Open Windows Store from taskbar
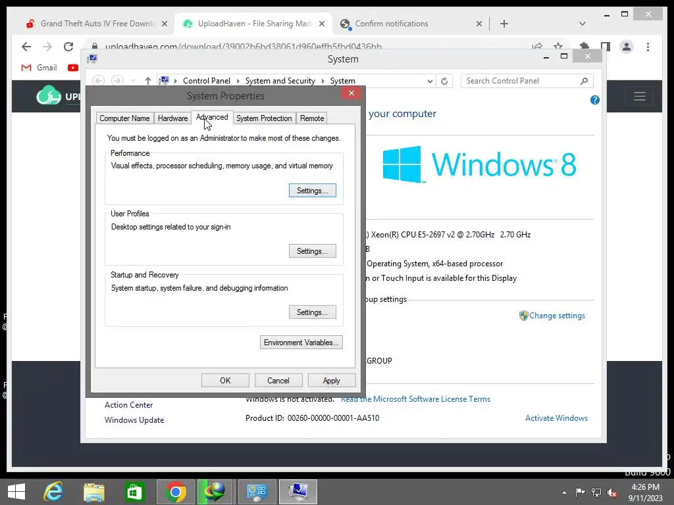Image resolution: width=674 pixels, height=505 pixels. point(134,492)
